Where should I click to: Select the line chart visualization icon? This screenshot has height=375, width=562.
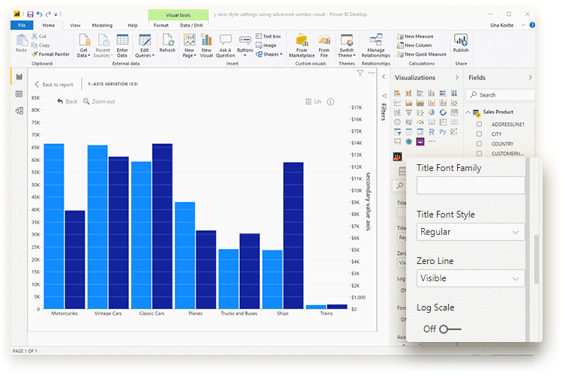(397, 103)
